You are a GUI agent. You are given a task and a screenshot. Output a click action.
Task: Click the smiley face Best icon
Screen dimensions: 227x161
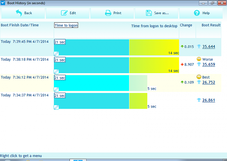tap(199, 77)
